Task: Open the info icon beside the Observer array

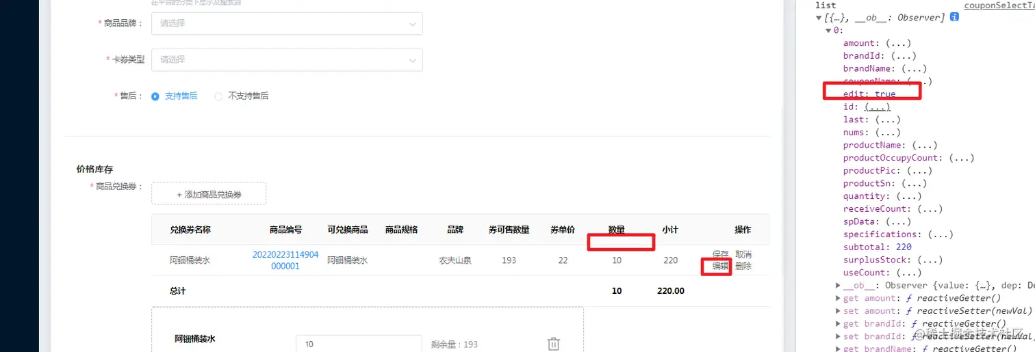Action: [x=954, y=17]
